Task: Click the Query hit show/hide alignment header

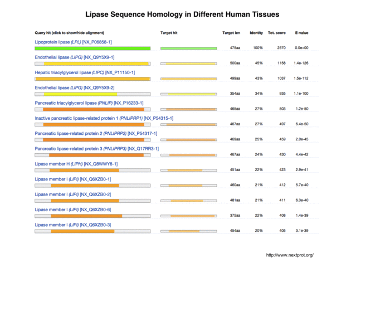Action: point(69,33)
